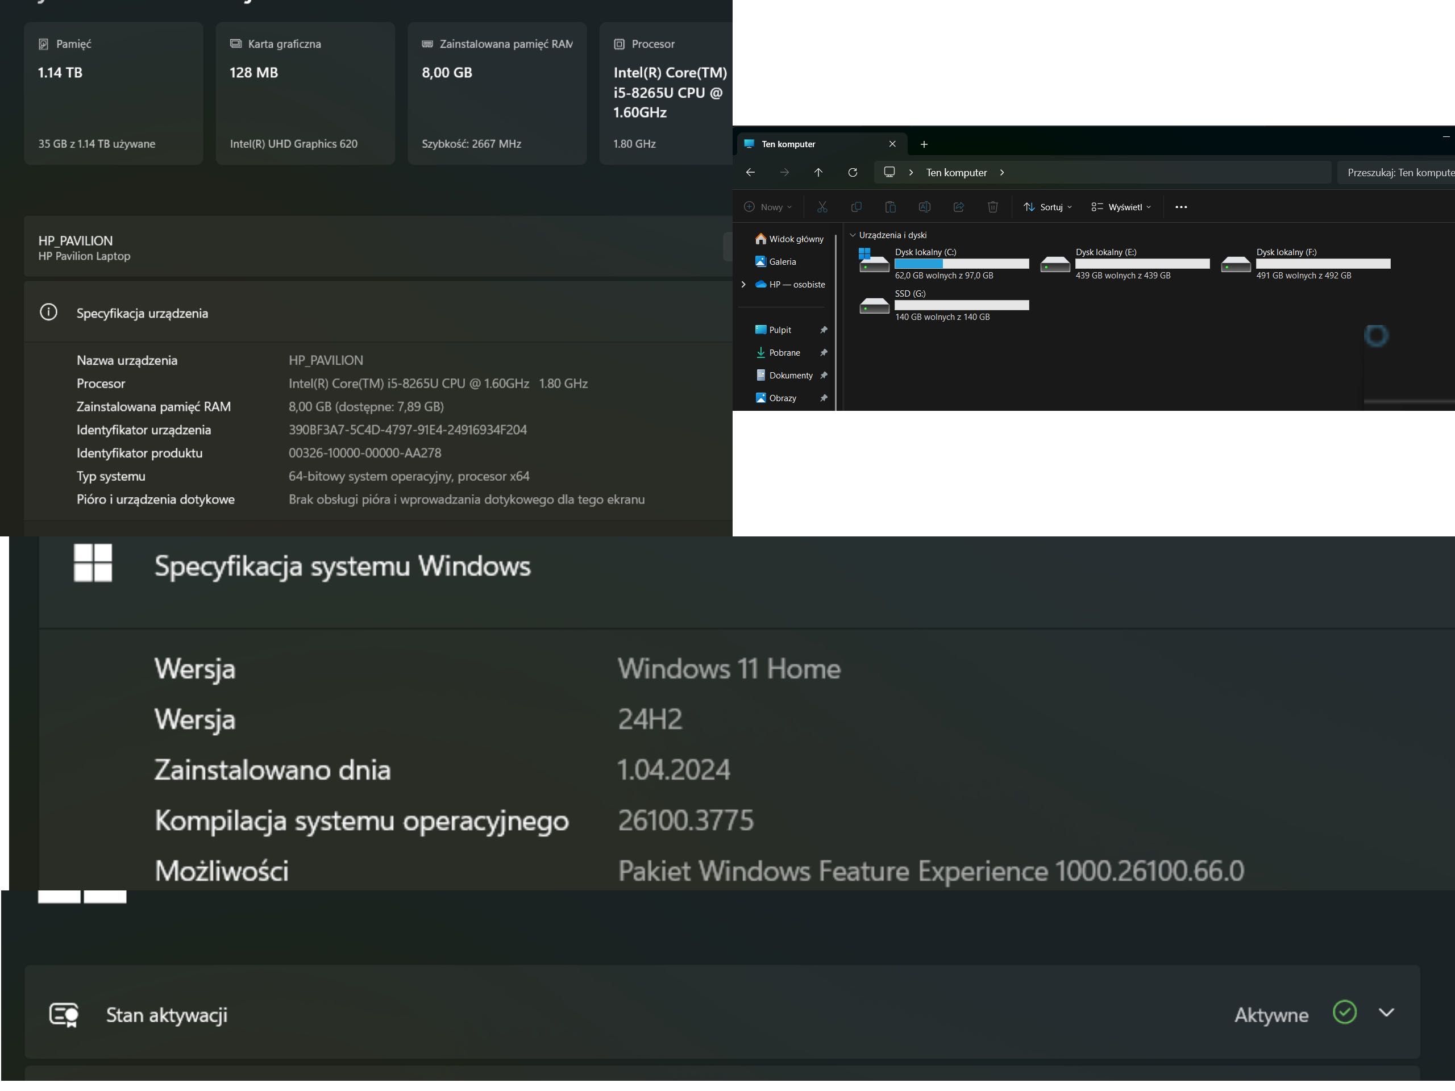Refresh the Ten komputer view
Screen dimensions: 1455x1091
click(x=853, y=172)
